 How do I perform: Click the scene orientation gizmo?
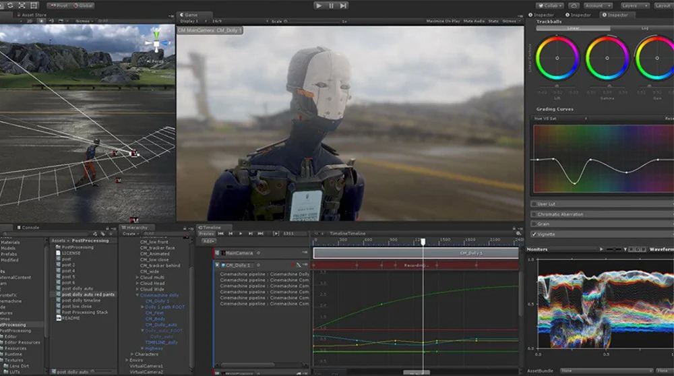click(156, 45)
